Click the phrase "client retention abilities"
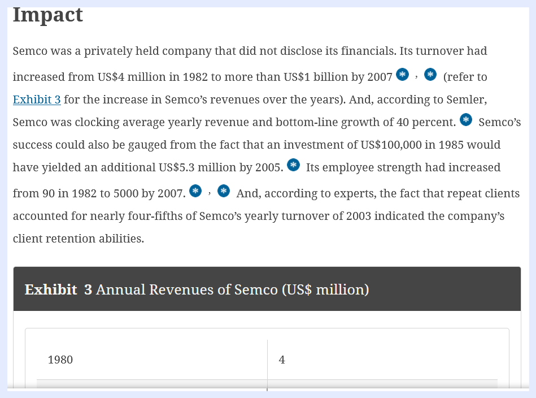This screenshot has width=536, height=398. [79, 239]
